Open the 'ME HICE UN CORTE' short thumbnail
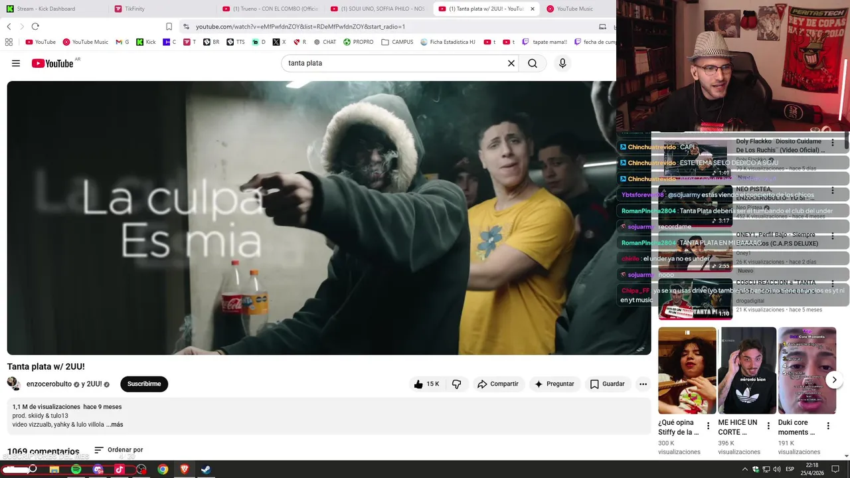Image resolution: width=850 pixels, height=478 pixels. tap(748, 370)
